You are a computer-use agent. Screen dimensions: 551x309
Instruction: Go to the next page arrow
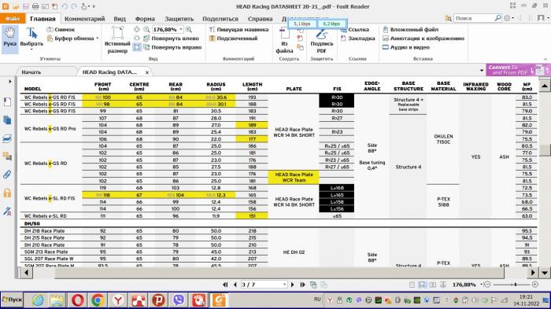[x=292, y=285]
